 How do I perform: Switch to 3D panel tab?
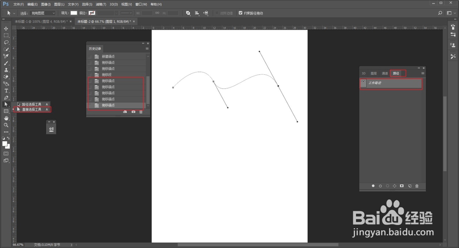[364, 73]
